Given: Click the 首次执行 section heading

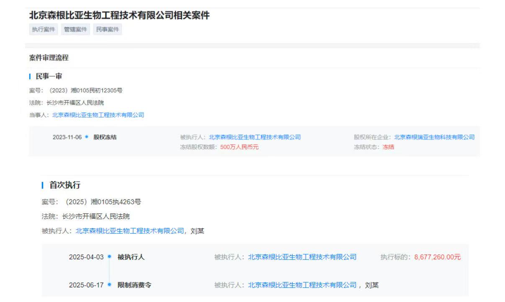Looking at the screenshot, I should pyautogui.click(x=65, y=185).
